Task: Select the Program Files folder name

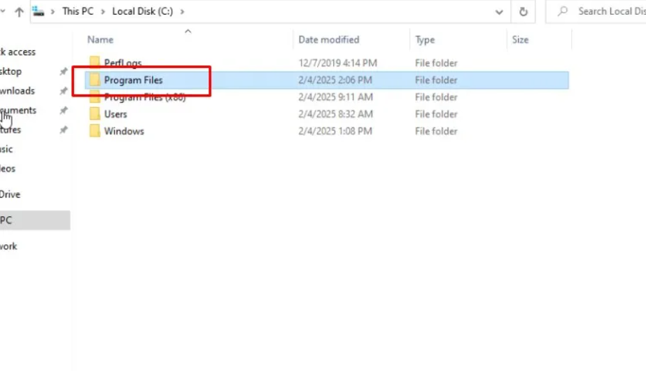Action: (133, 80)
